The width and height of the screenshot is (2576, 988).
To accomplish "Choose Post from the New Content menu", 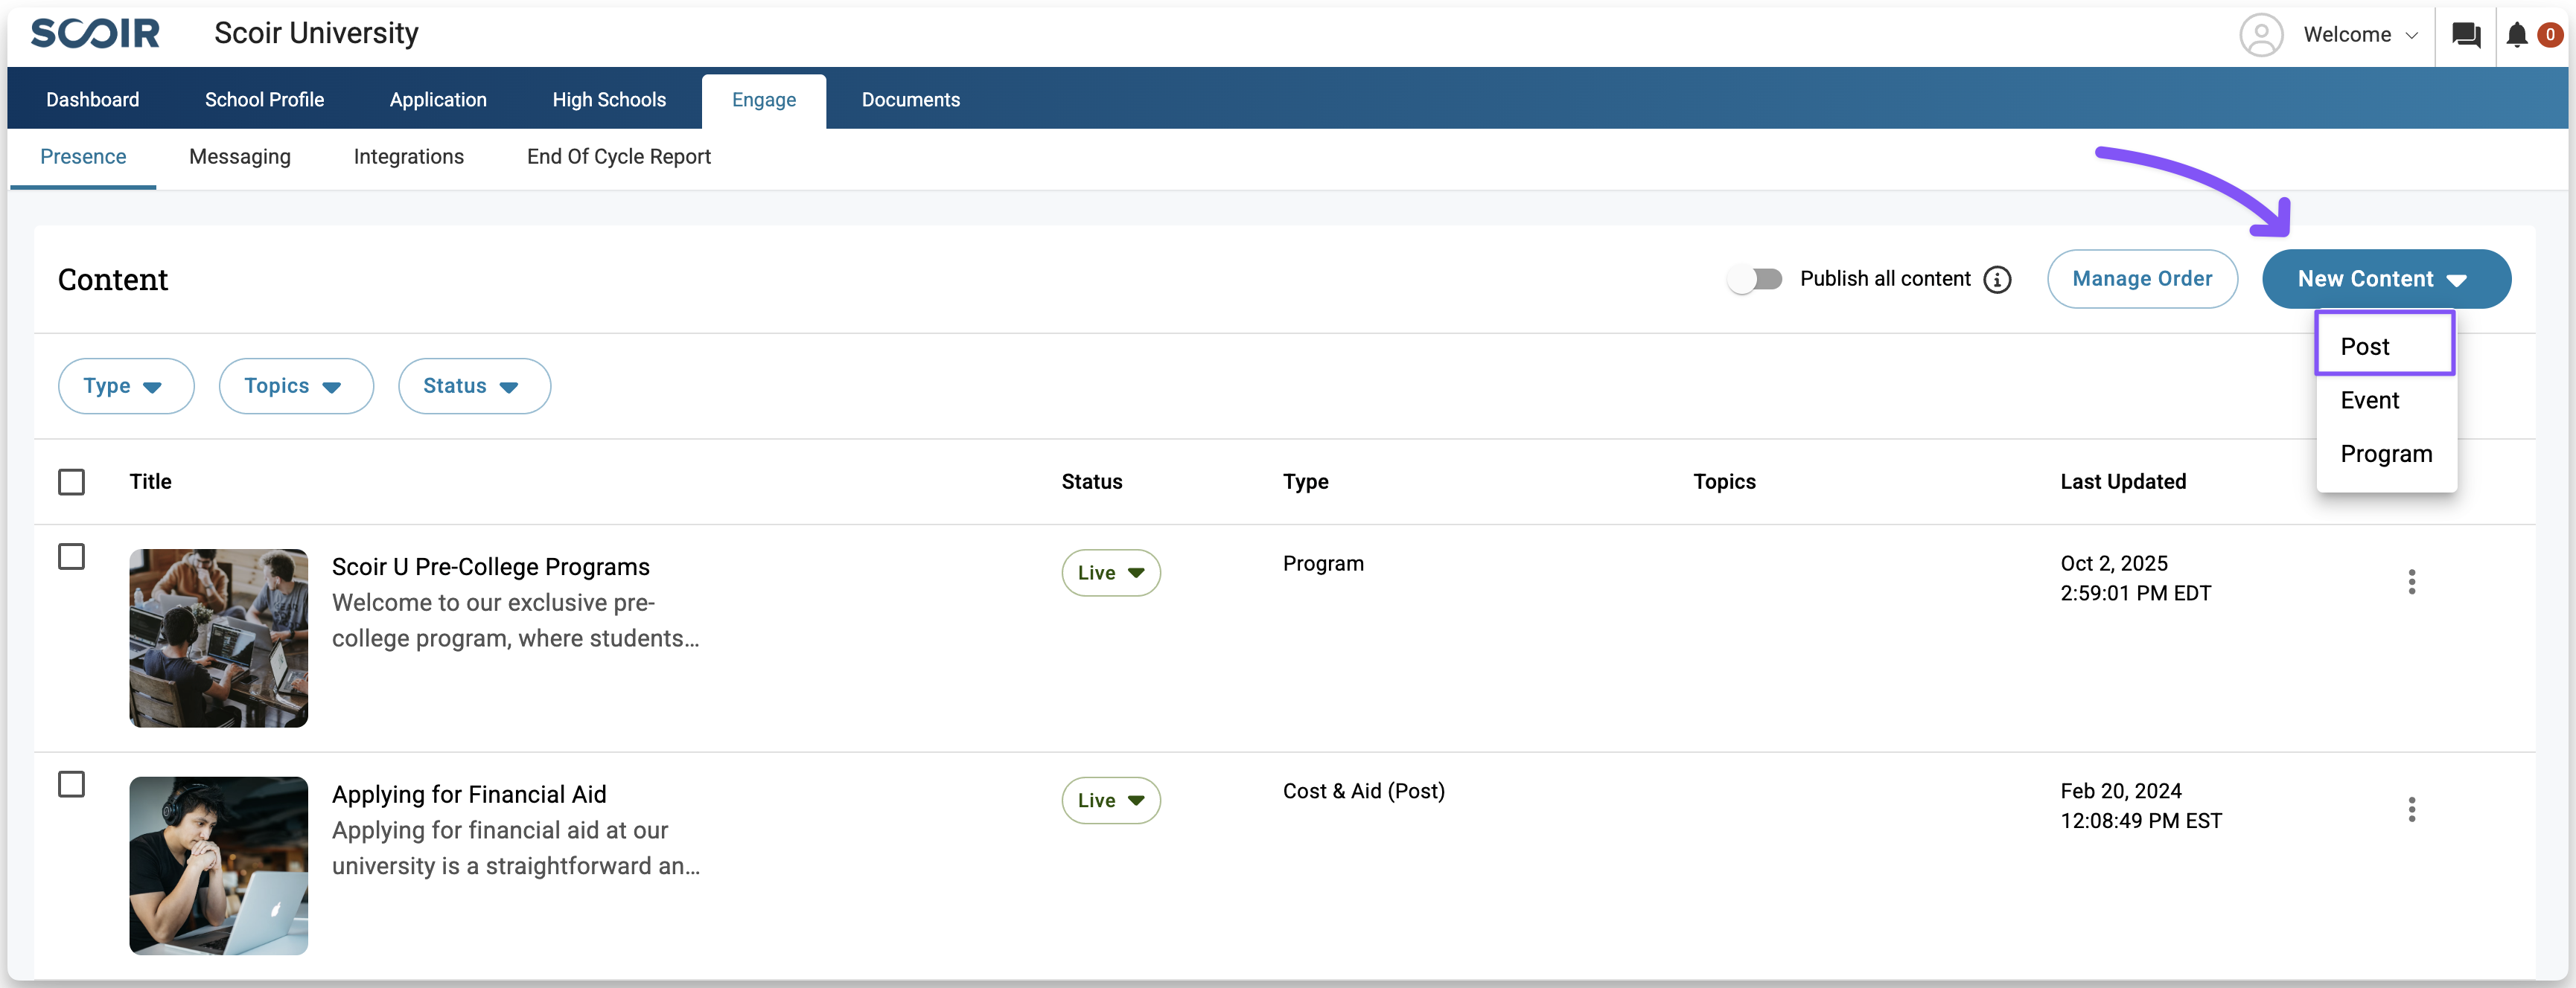I will 2383,346.
